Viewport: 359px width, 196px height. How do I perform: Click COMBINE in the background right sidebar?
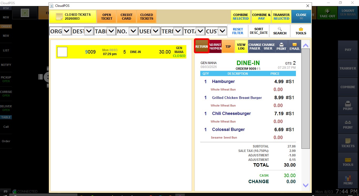(348, 87)
